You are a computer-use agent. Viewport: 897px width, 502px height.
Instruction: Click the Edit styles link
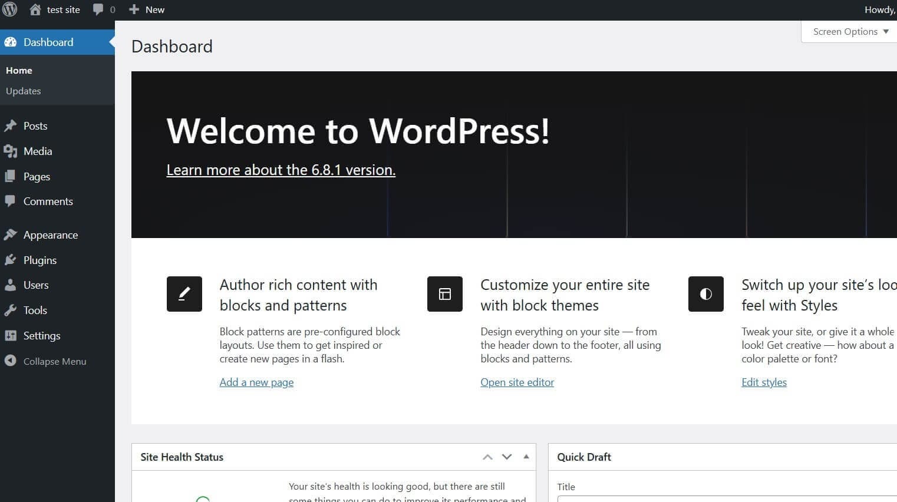coord(764,382)
